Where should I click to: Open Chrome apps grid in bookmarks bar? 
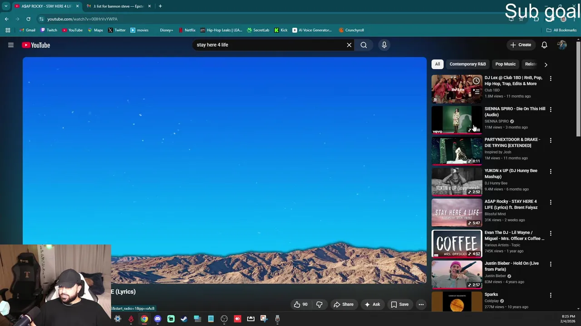[x=8, y=30]
